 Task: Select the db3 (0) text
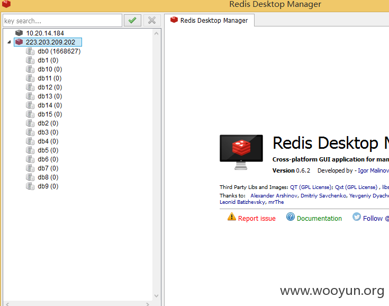[x=48, y=132]
